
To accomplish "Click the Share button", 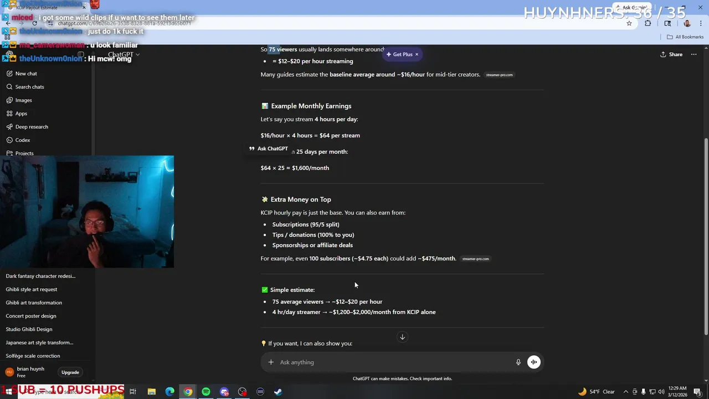I will 671,54.
